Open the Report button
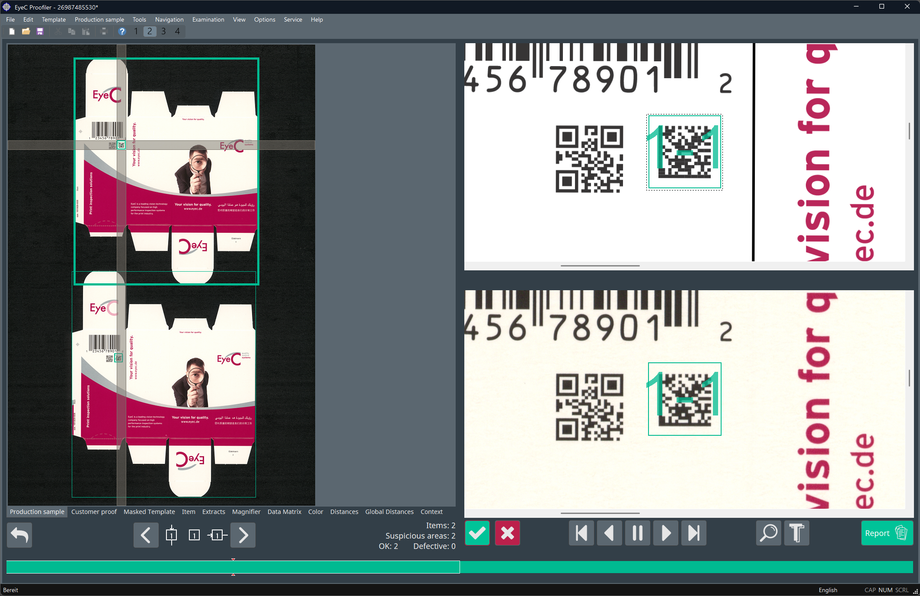Screen dimensions: 920x596 click(x=887, y=533)
